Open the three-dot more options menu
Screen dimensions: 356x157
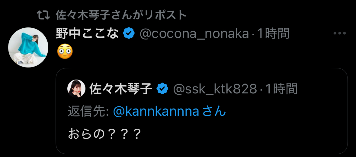tap(339, 33)
